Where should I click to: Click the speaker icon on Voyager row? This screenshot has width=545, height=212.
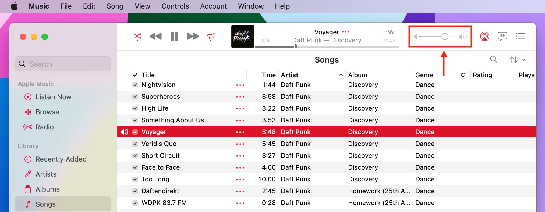(124, 132)
